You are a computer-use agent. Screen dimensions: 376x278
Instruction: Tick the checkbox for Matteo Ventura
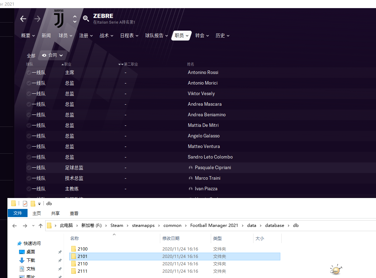tap(29, 147)
